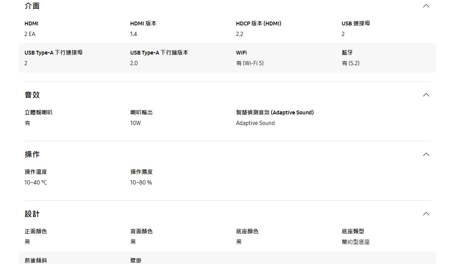
Task: Click the USB 連接埠 label
Action: 356,23
